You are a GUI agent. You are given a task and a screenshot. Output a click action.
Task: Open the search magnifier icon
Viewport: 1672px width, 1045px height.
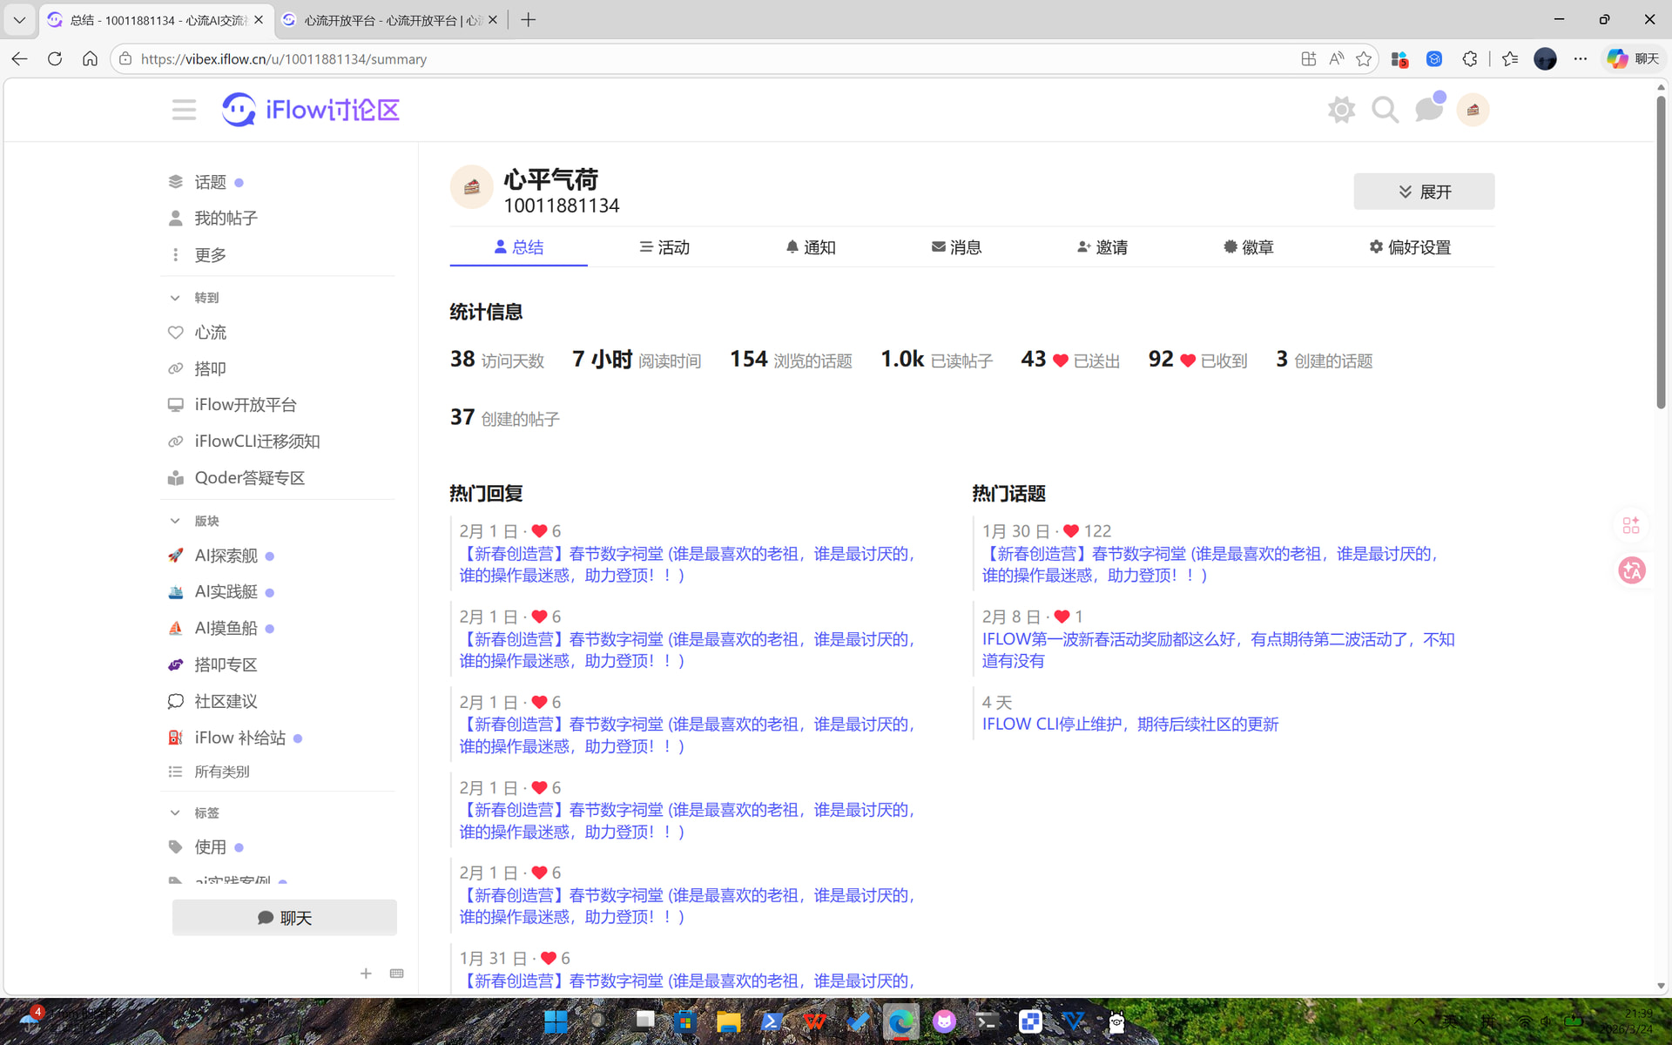[x=1385, y=110]
